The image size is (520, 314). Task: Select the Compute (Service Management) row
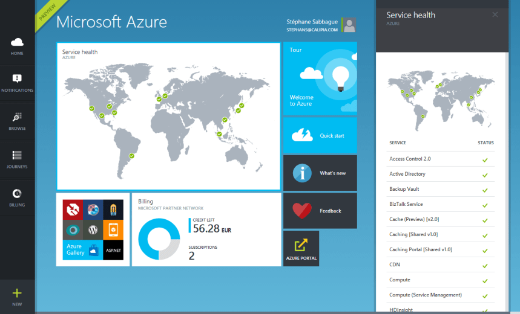pyautogui.click(x=441, y=295)
